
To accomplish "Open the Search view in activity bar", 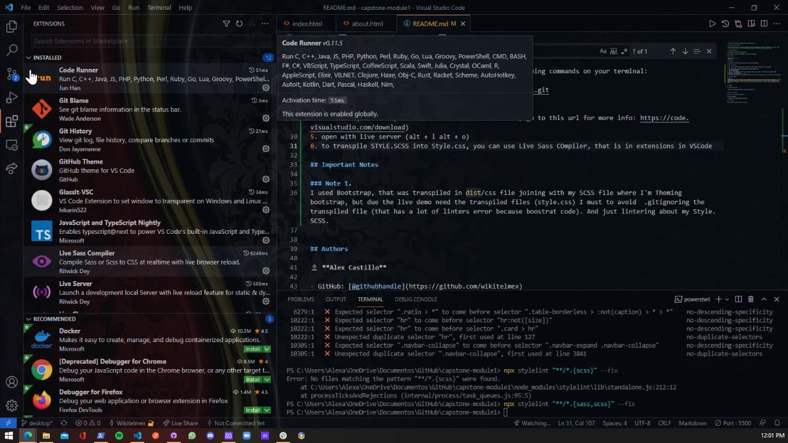I will [12, 50].
